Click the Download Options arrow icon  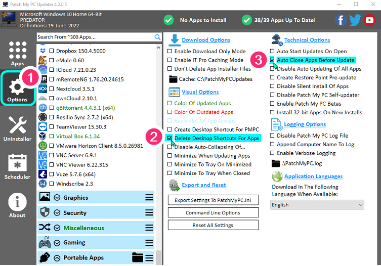pos(175,40)
